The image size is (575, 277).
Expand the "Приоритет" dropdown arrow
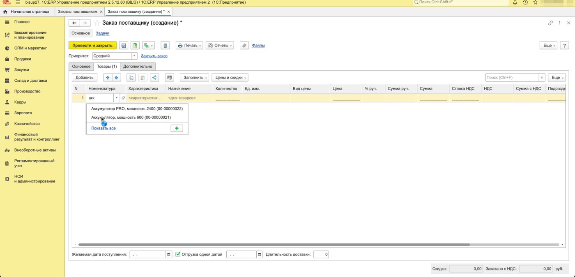point(134,56)
